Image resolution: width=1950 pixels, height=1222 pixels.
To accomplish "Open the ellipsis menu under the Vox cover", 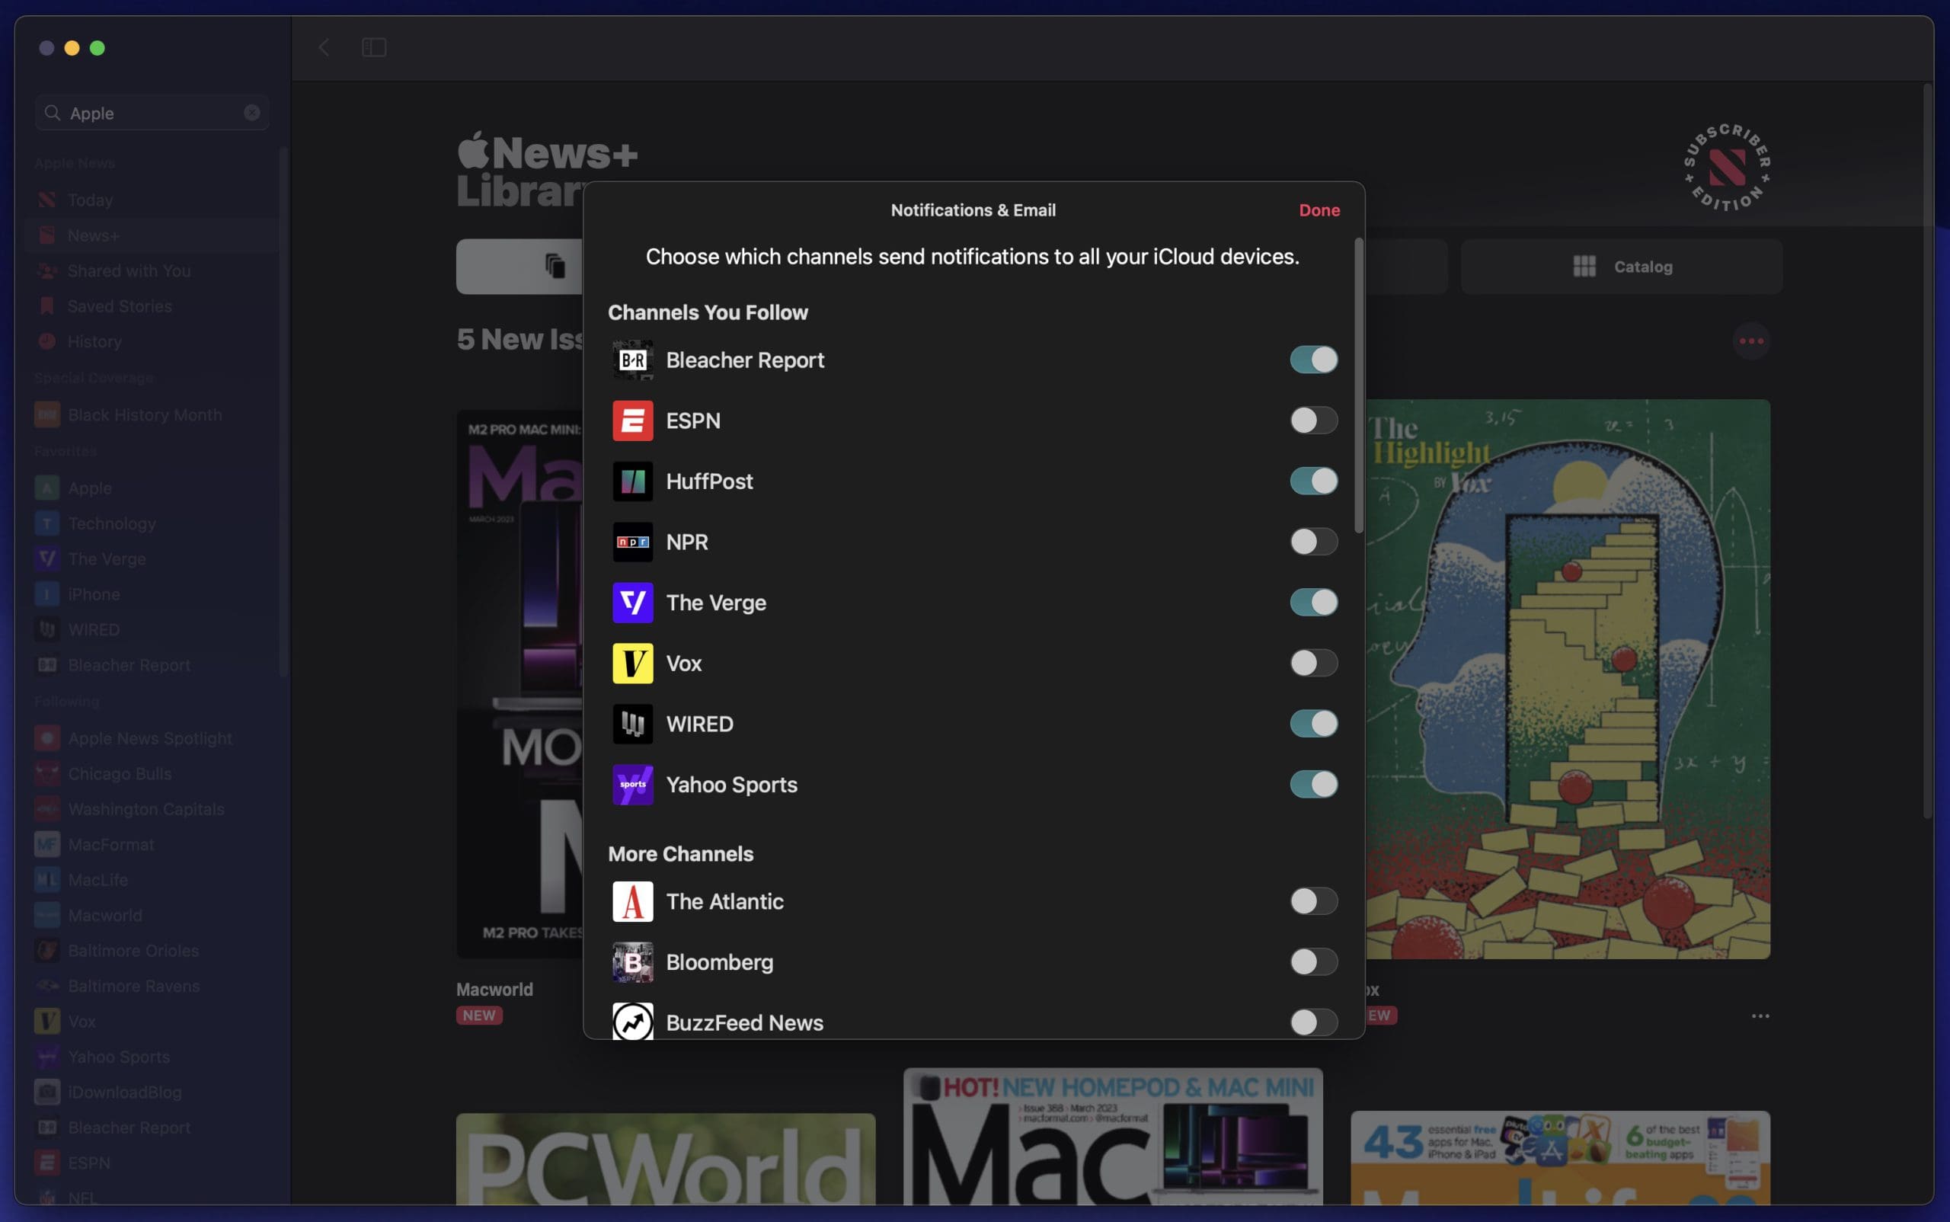I will [1760, 1016].
